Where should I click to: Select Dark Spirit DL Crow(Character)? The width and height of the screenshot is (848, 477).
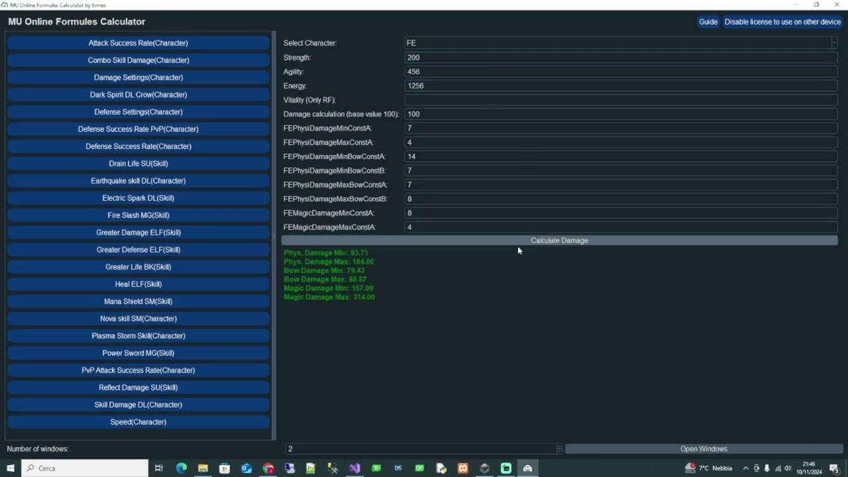click(x=138, y=95)
